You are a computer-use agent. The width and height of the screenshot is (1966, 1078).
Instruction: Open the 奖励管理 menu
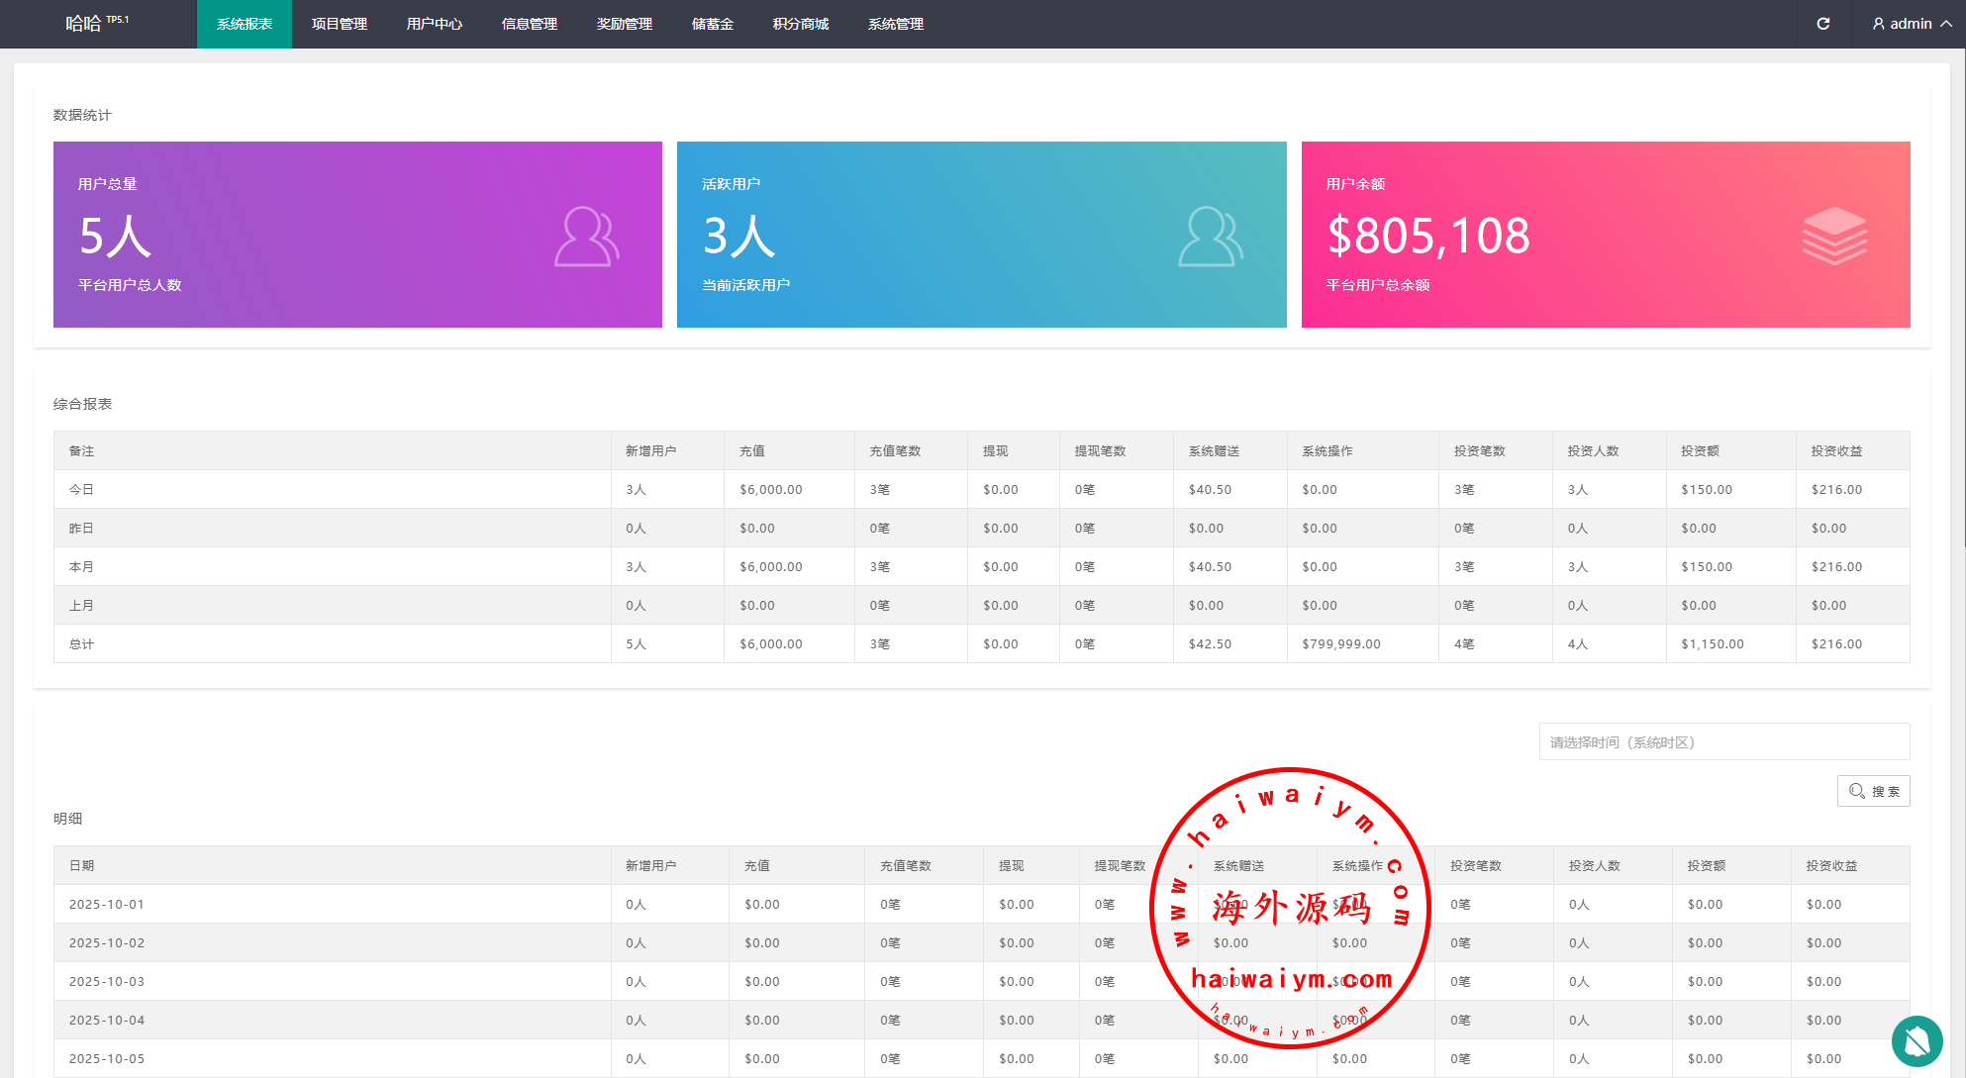point(625,24)
